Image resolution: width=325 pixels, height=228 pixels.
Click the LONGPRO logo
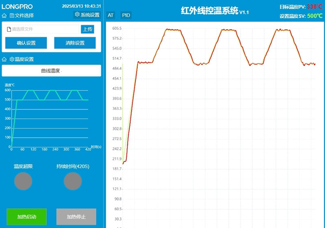17,6
